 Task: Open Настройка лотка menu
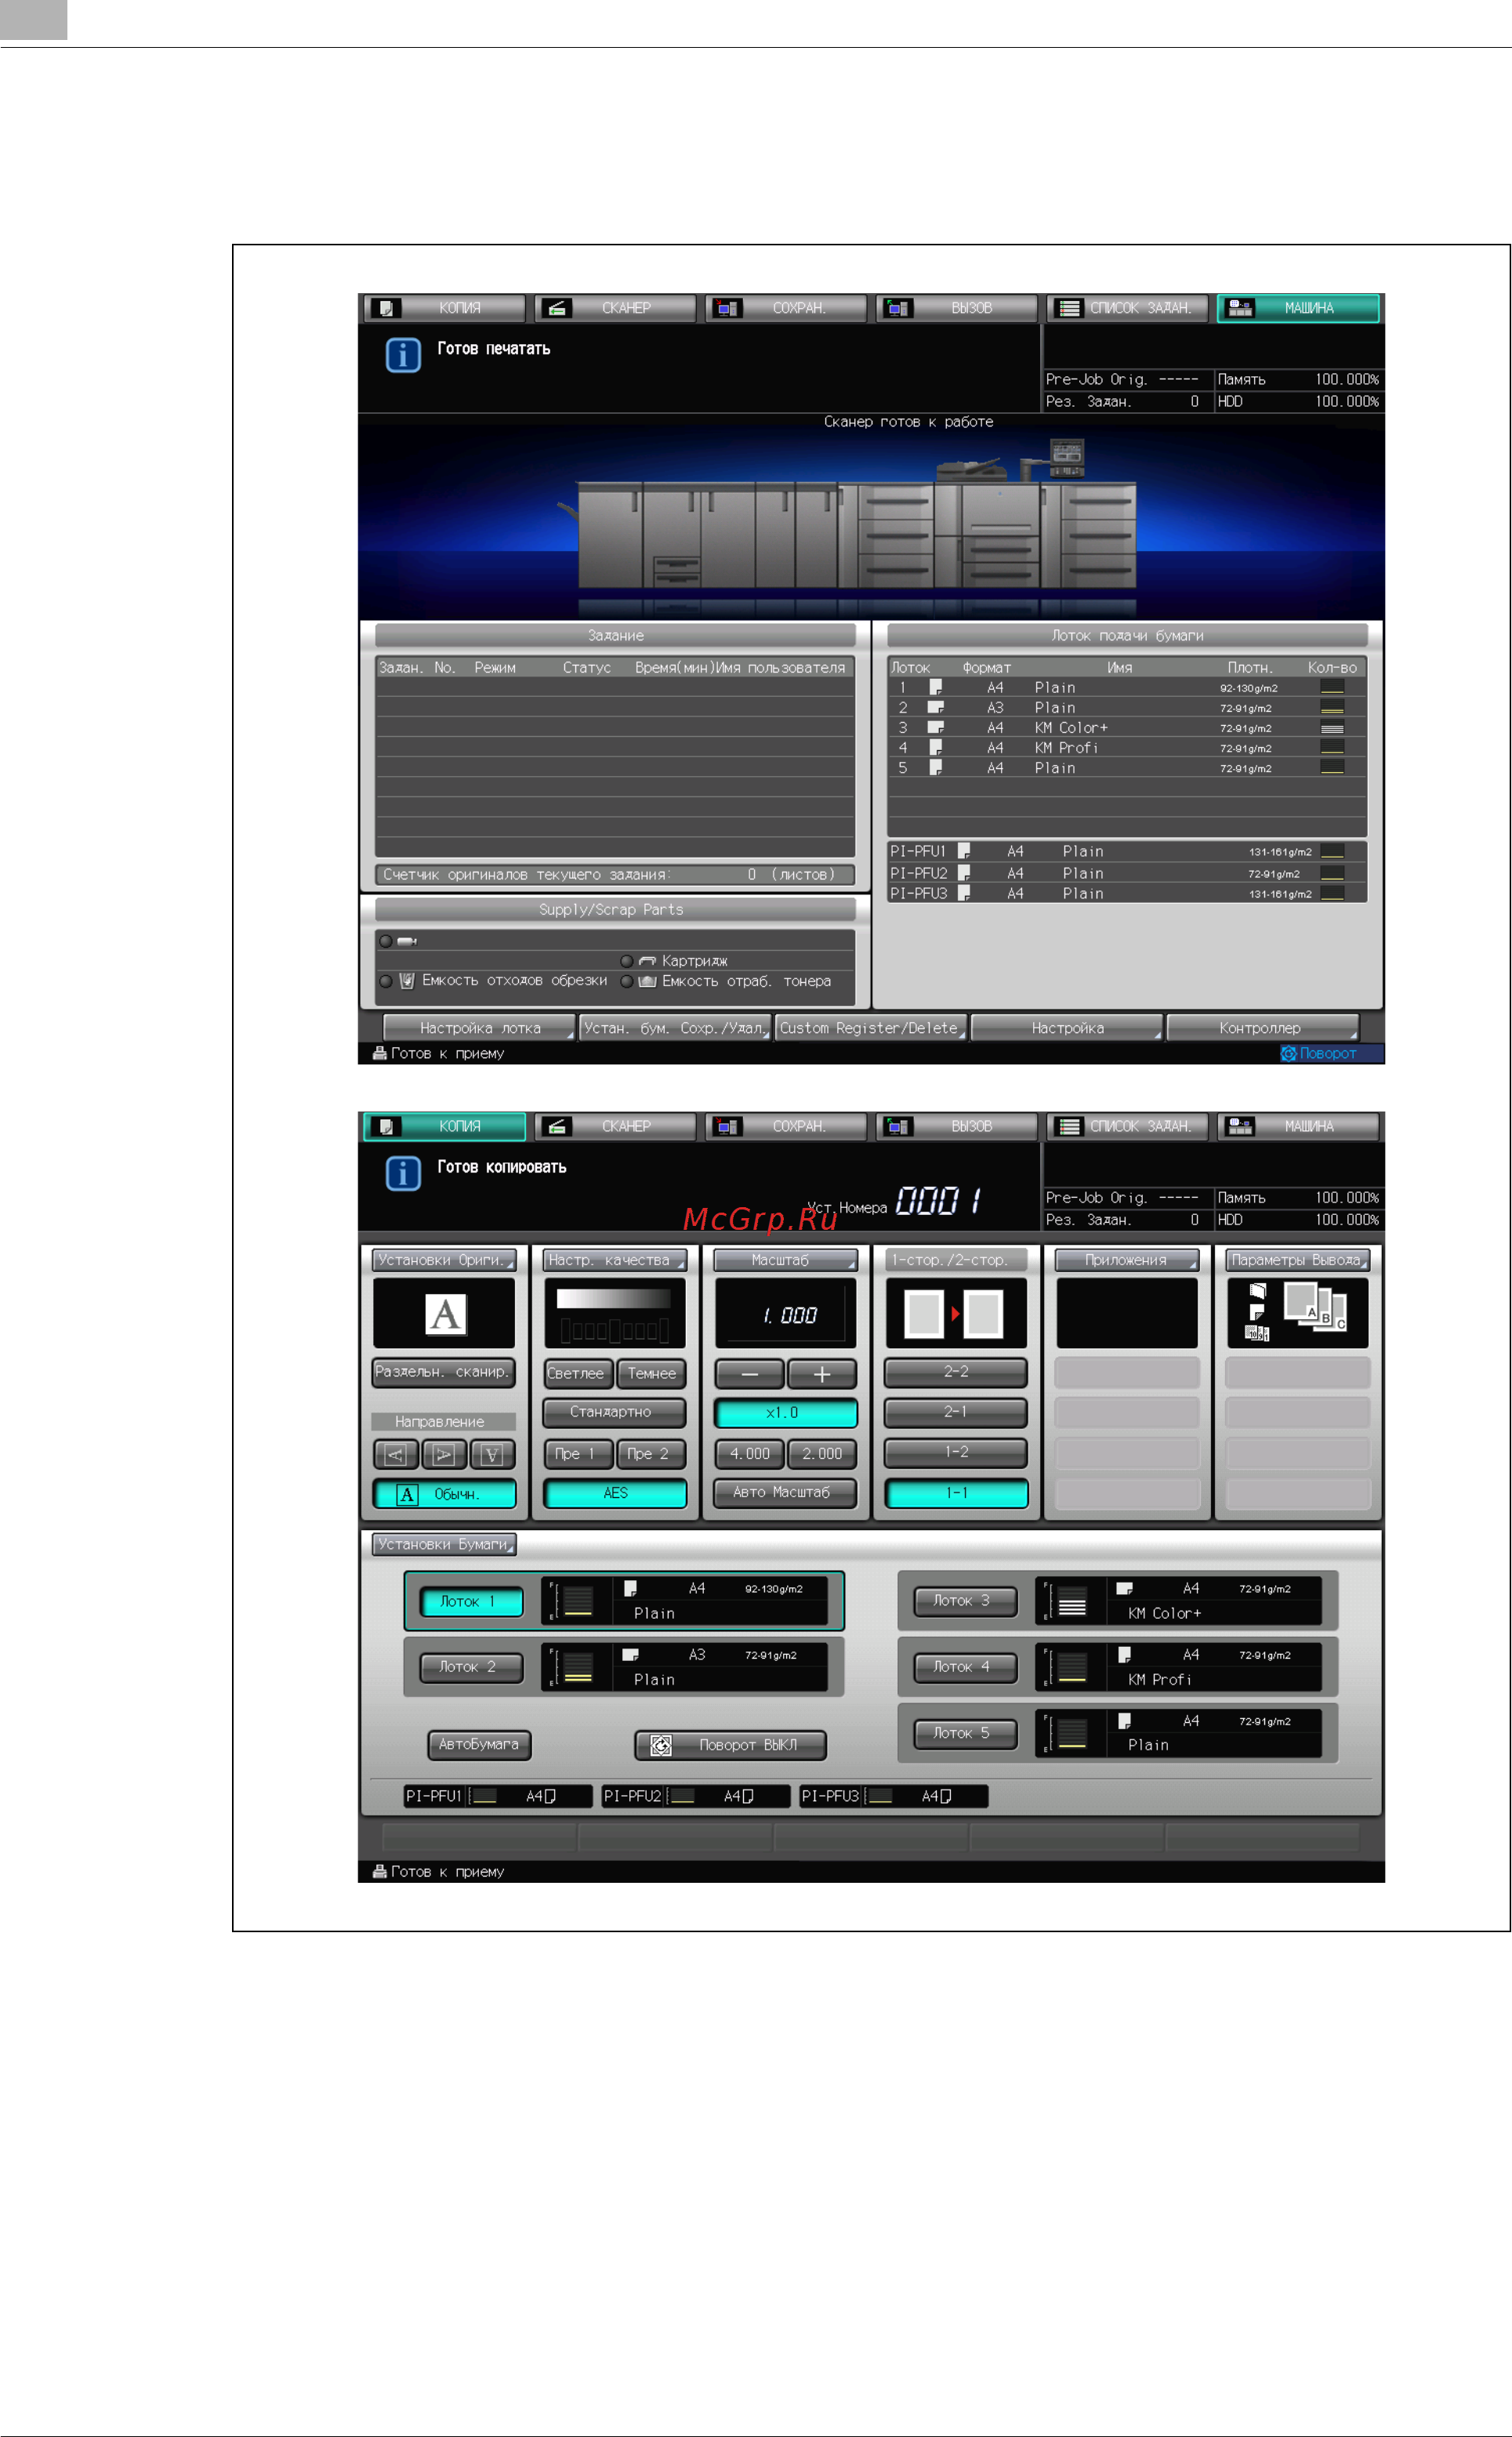click(480, 1028)
